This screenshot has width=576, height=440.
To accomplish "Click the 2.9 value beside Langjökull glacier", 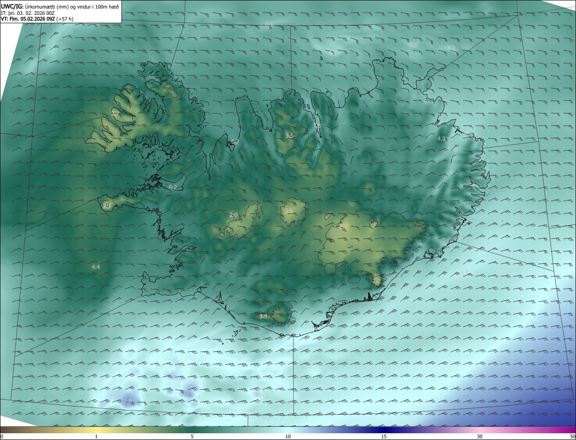I will [233, 215].
